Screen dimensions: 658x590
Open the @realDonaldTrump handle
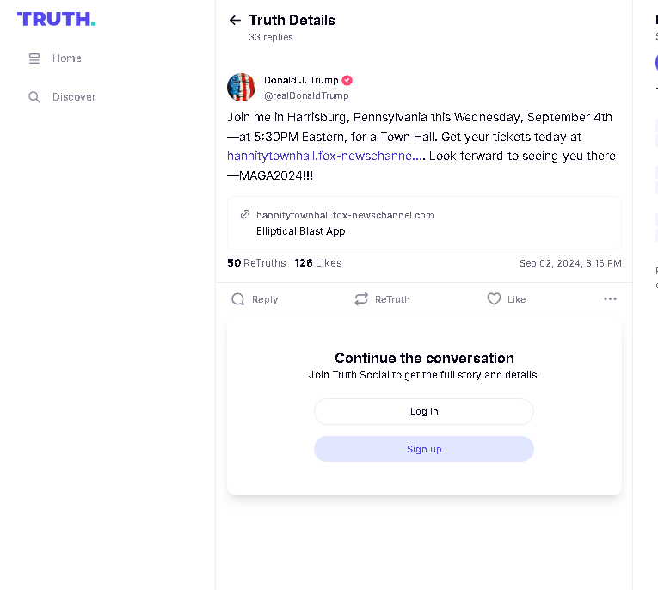coord(306,95)
